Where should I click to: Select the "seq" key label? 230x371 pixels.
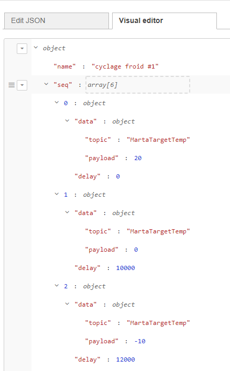pyautogui.click(x=63, y=85)
